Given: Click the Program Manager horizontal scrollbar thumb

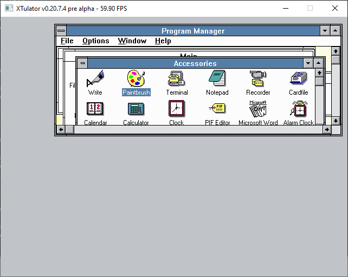Looking at the screenshot, I should pyautogui.click(x=70, y=130).
